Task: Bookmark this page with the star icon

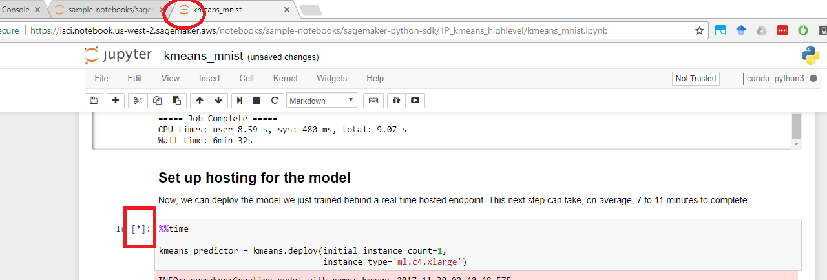Action: point(699,30)
